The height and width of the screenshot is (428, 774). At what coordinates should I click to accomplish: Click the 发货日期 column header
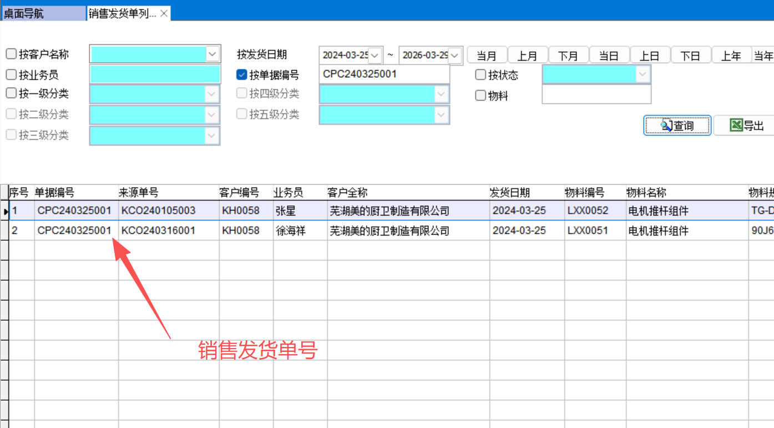tap(509, 193)
